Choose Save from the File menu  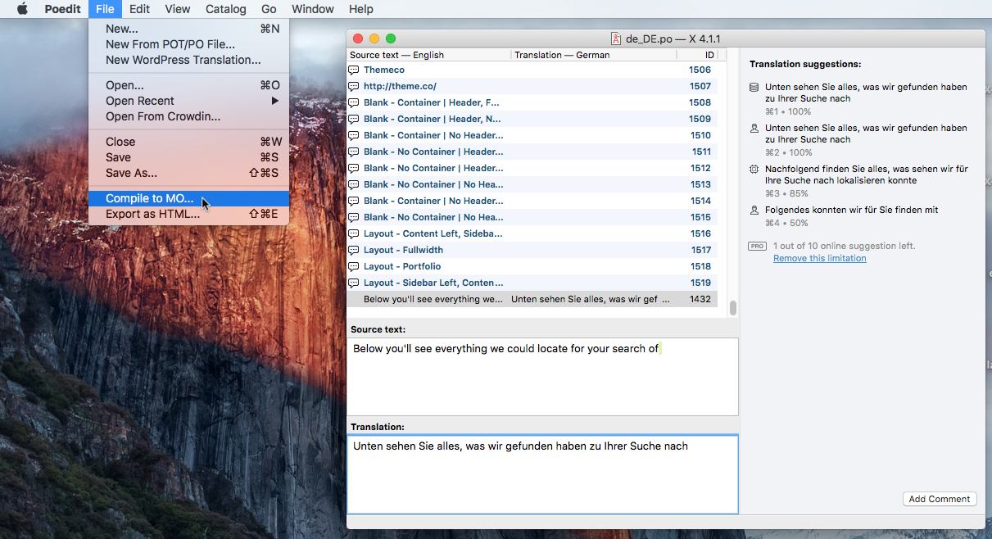188,157
